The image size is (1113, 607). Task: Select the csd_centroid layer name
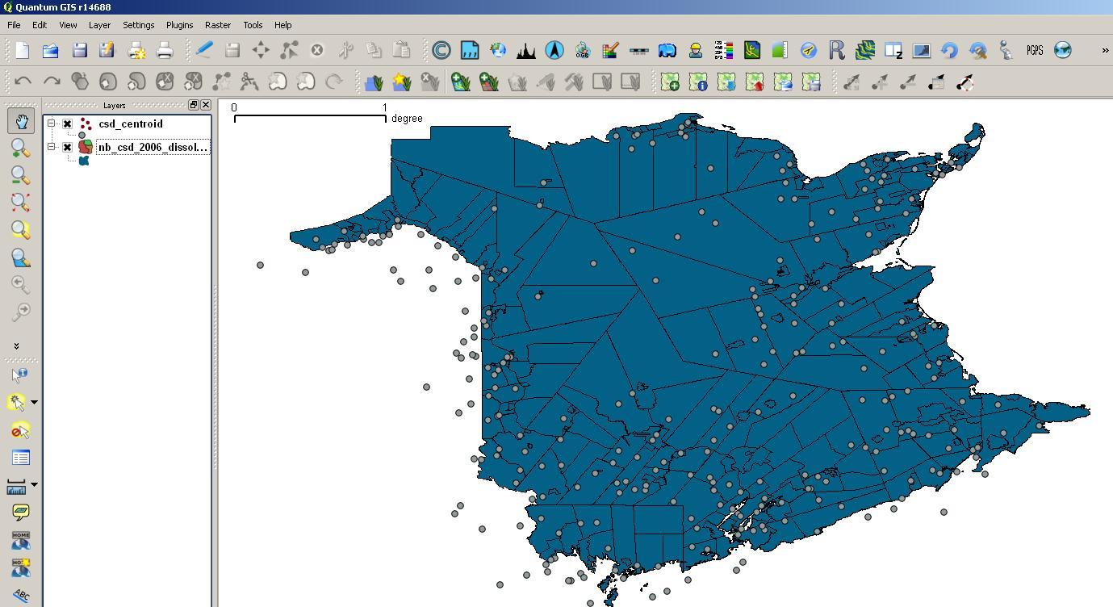click(x=130, y=123)
